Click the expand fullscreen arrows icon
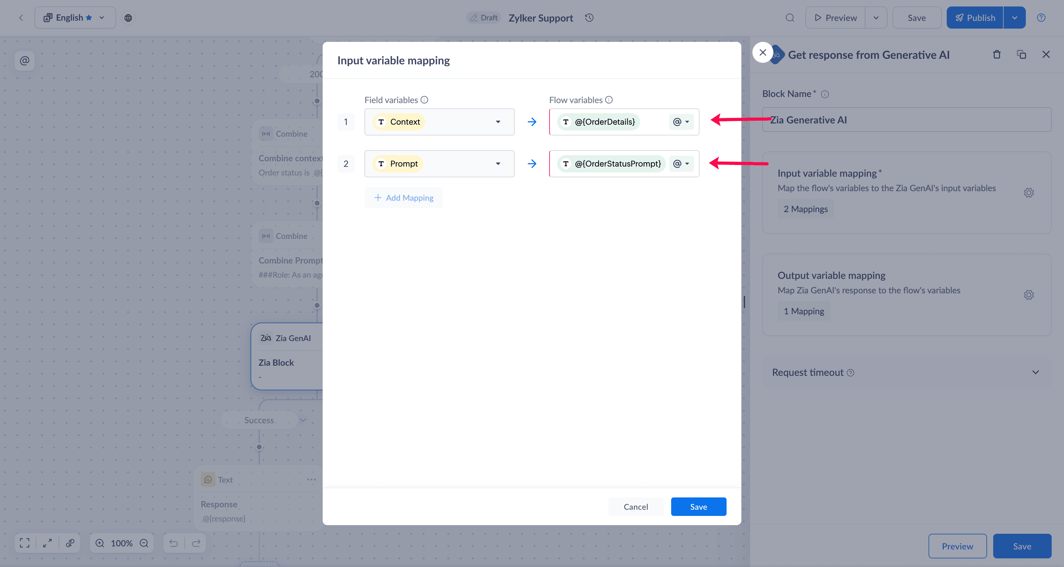This screenshot has height=567, width=1064. (x=47, y=543)
